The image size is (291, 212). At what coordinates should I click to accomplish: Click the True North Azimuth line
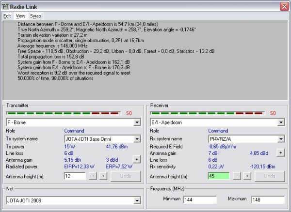[107, 30]
